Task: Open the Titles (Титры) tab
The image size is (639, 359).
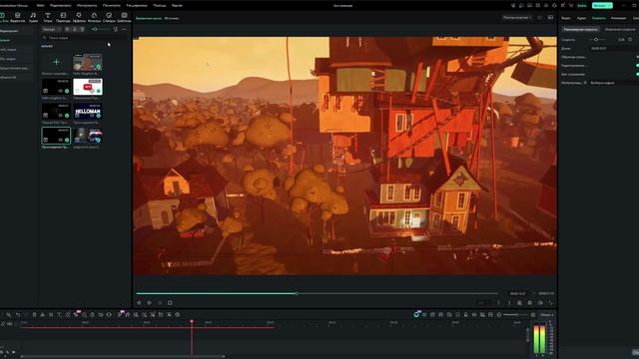Action: coord(48,17)
